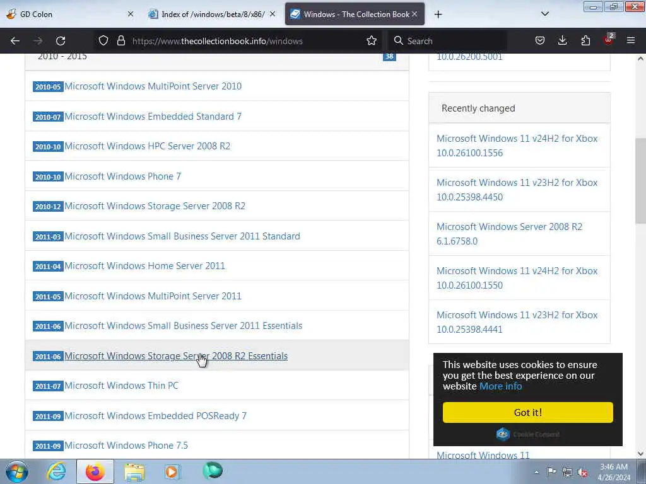Viewport: 646px width, 484px height.
Task: Close the Index of /windows/beta tab
Action: (x=273, y=14)
